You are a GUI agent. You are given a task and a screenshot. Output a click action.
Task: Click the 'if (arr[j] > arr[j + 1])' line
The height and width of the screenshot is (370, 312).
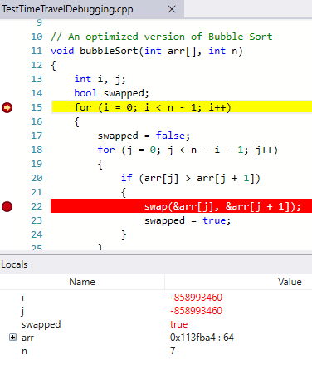191,178
